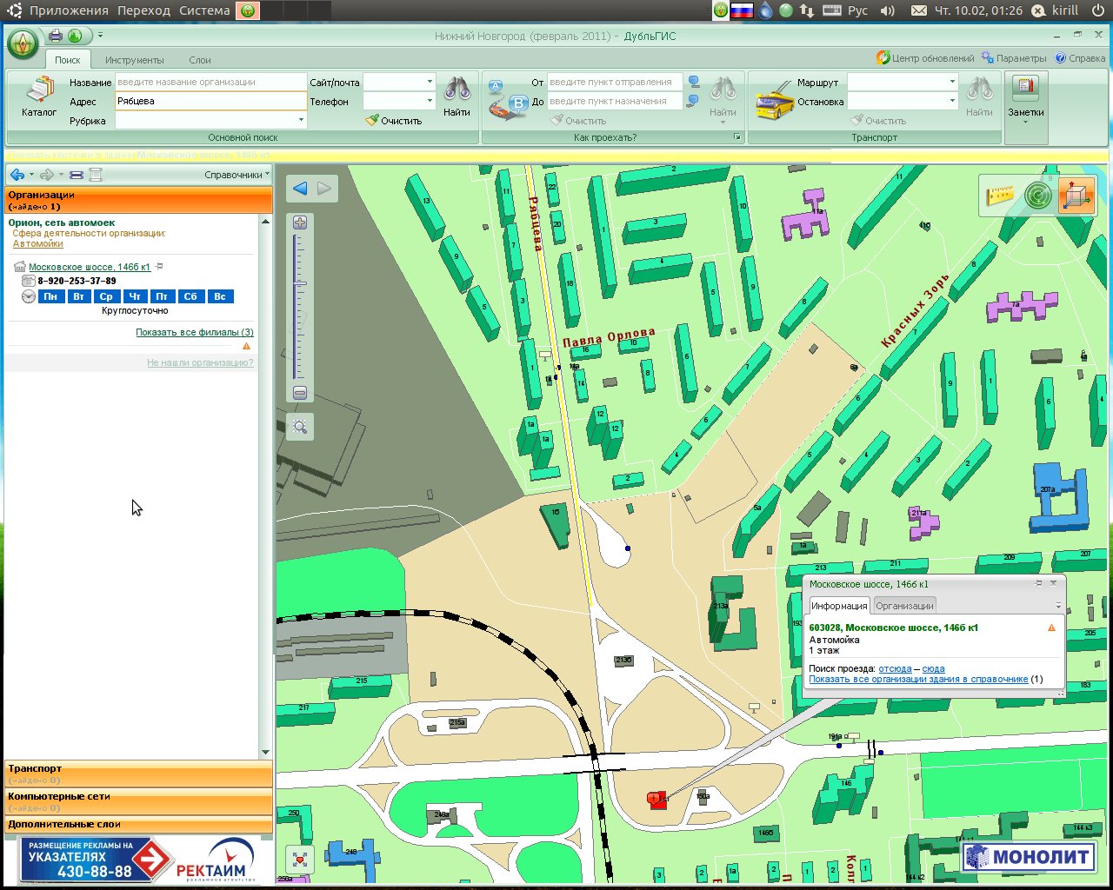The height and width of the screenshot is (890, 1113).
Task: Toggle the Сб day button
Action: point(190,296)
